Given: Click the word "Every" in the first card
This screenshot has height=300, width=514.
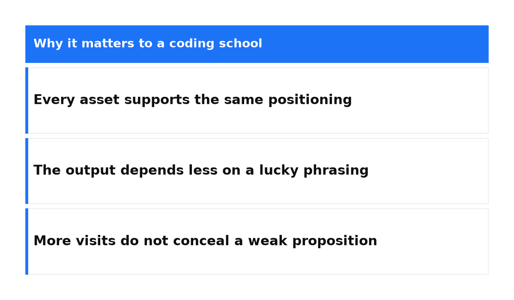Looking at the screenshot, I should pyautogui.click(x=54, y=100).
